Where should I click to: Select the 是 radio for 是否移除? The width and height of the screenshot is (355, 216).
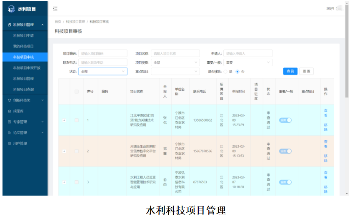[225, 72]
